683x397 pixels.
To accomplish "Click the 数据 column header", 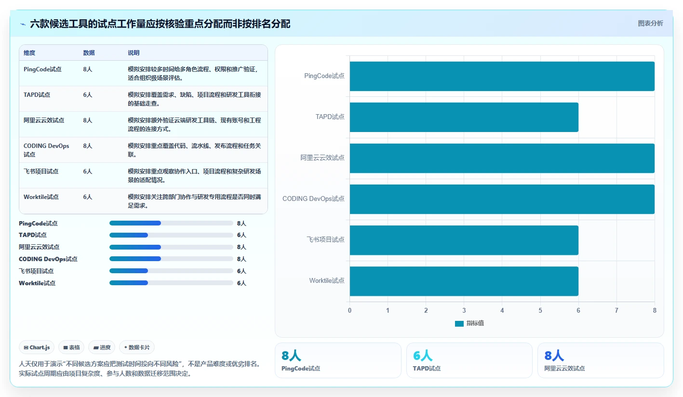I will pos(89,53).
